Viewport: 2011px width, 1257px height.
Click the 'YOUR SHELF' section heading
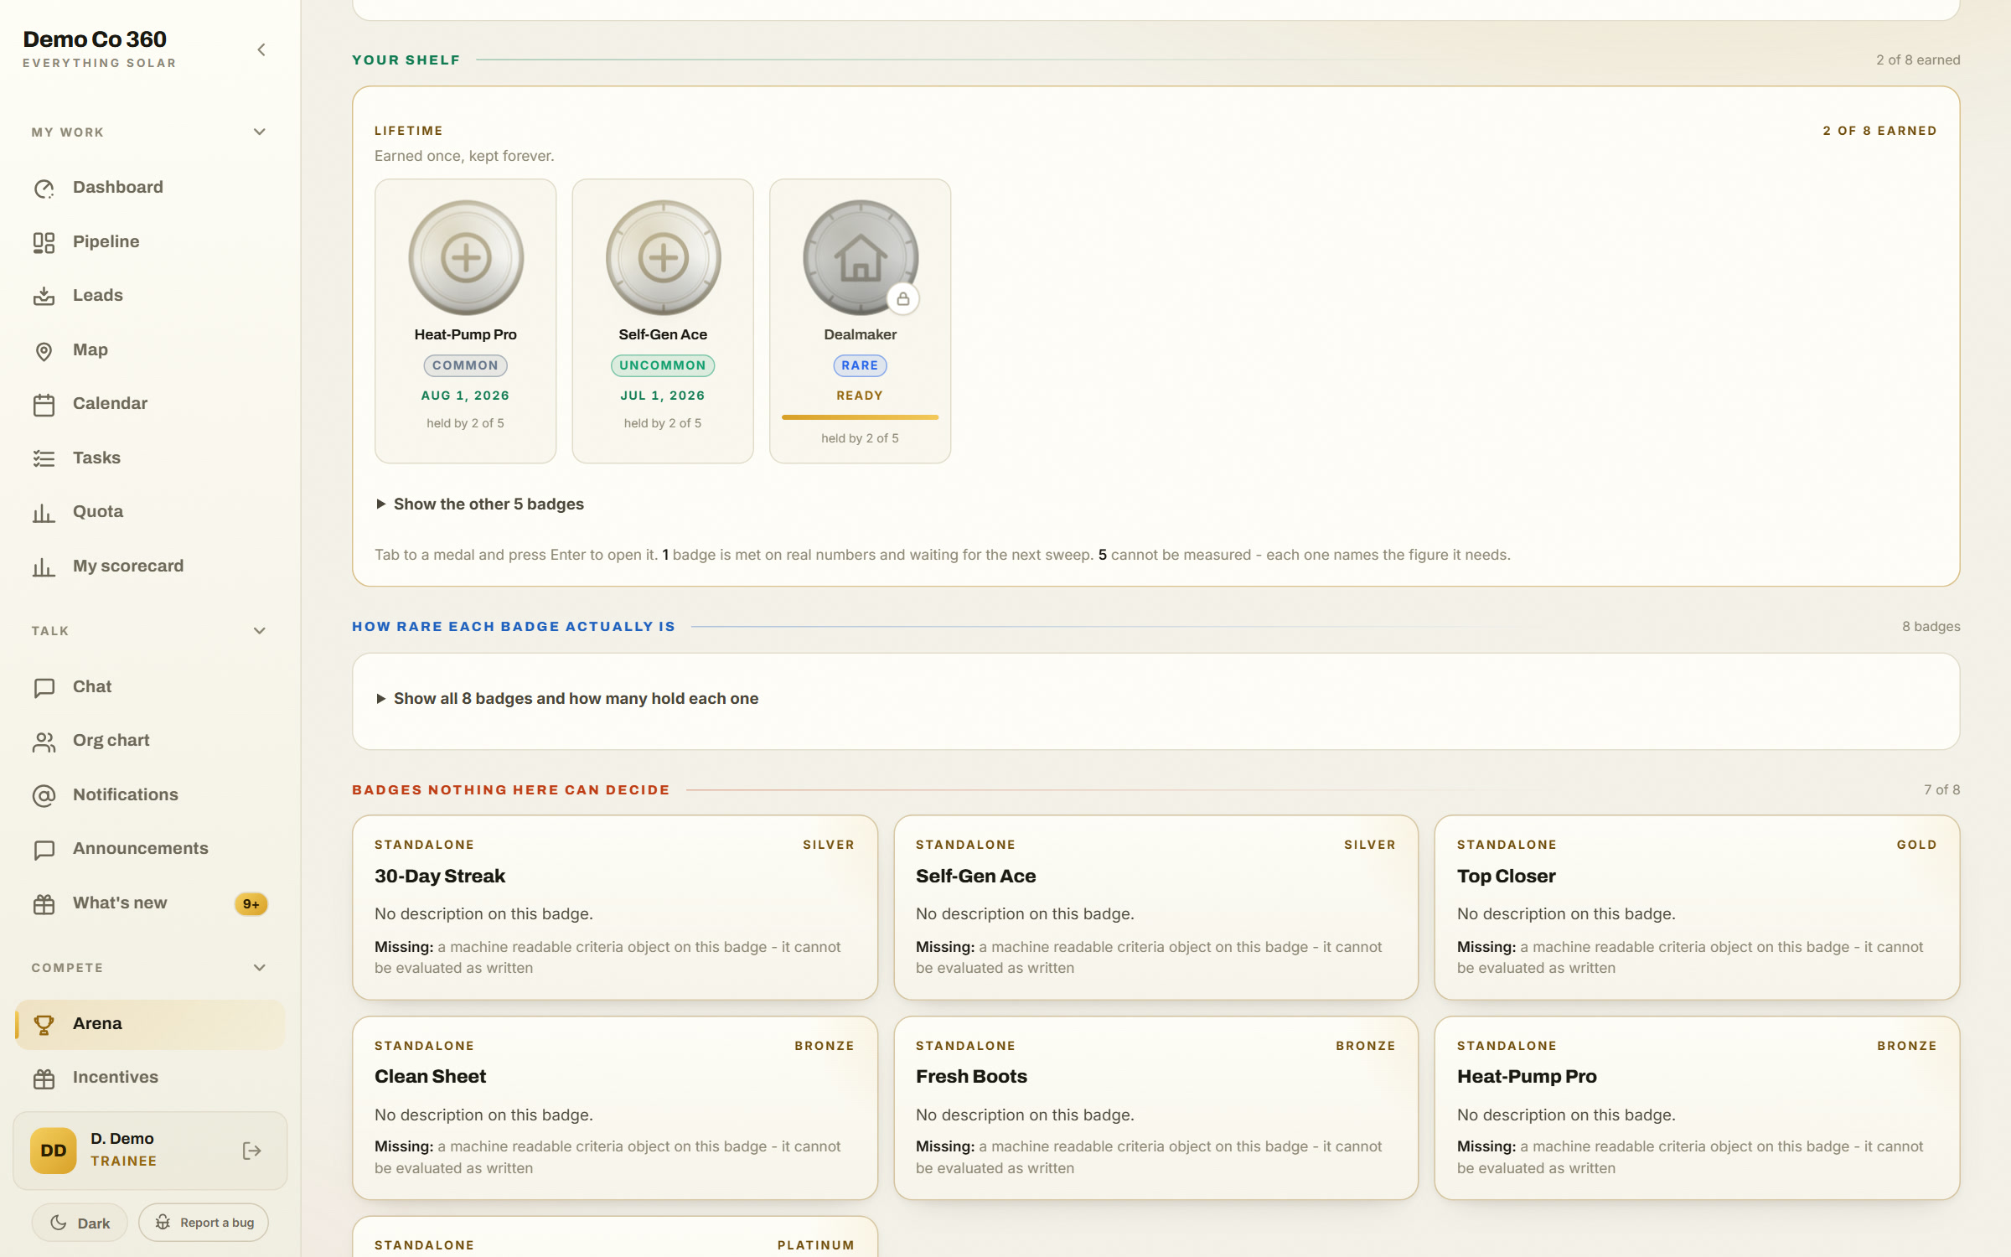pyautogui.click(x=406, y=60)
